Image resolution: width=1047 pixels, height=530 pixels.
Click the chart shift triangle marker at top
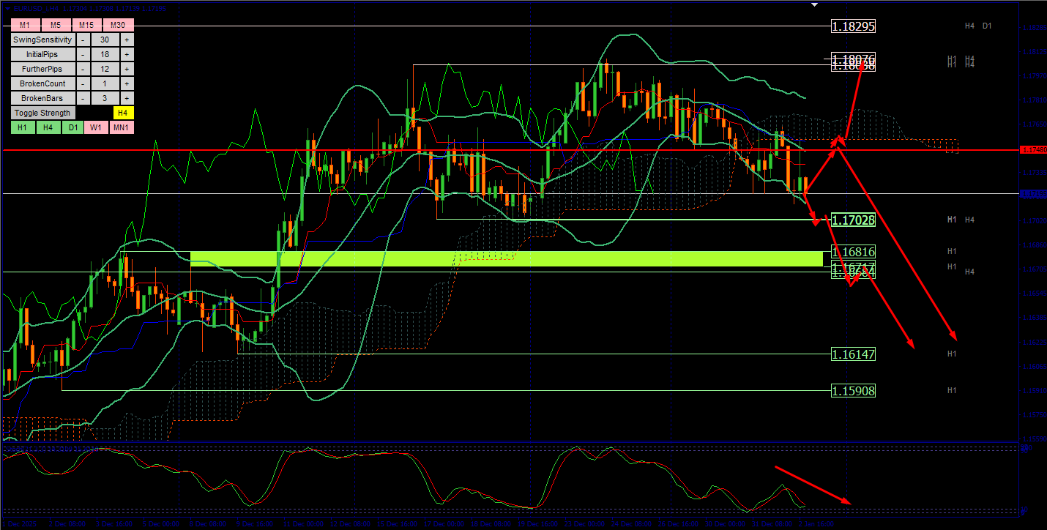tap(814, 4)
